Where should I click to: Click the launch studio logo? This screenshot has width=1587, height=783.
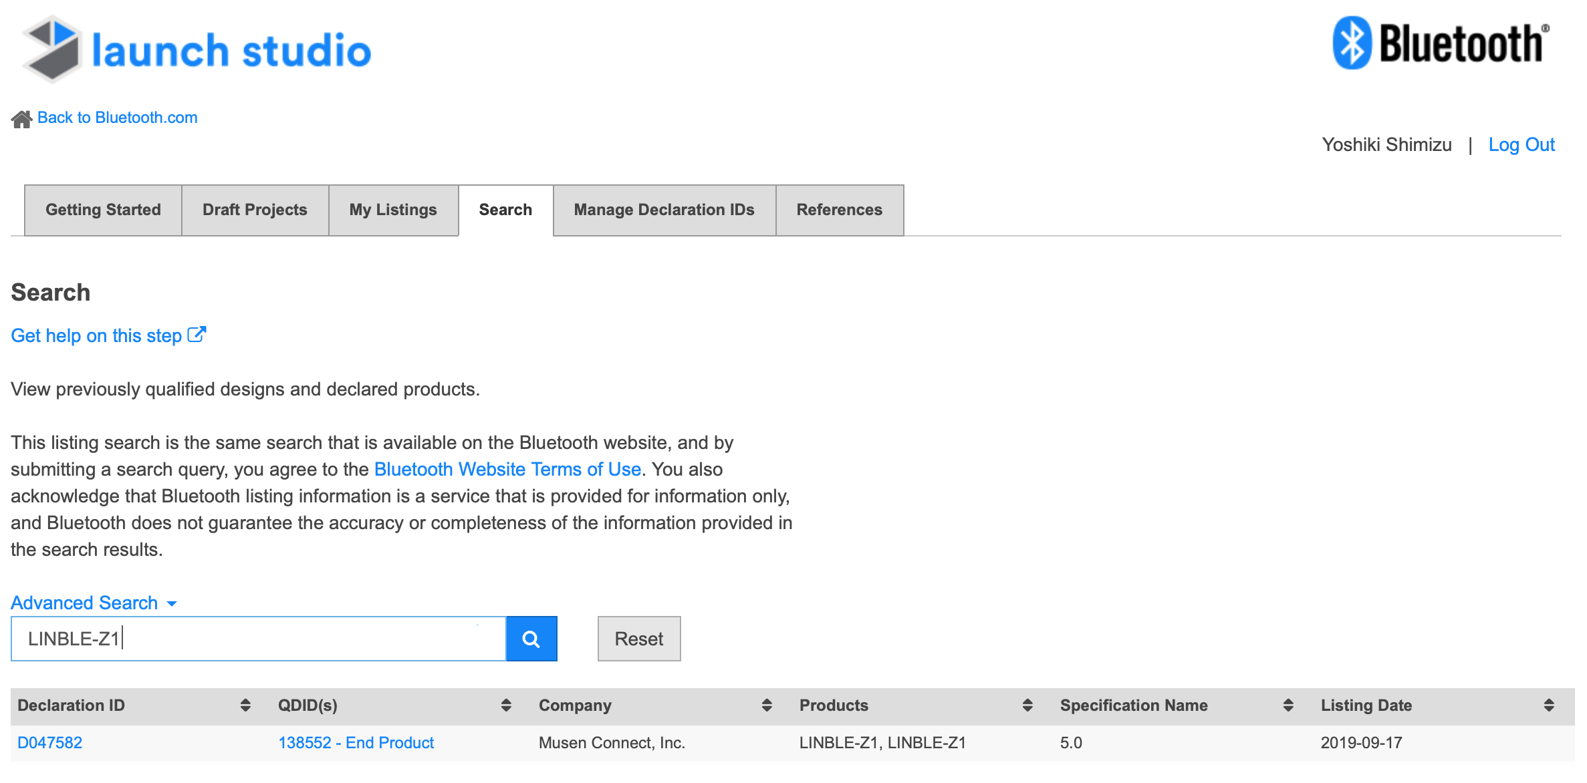click(197, 49)
